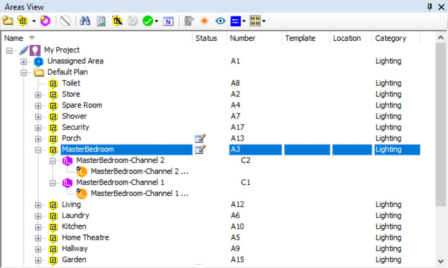Click the Category column header

click(x=390, y=38)
